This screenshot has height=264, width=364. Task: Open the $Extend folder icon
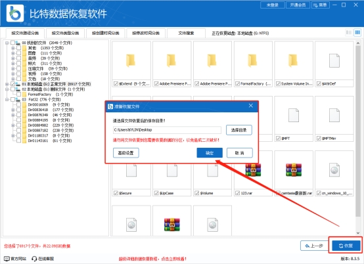point(131,60)
